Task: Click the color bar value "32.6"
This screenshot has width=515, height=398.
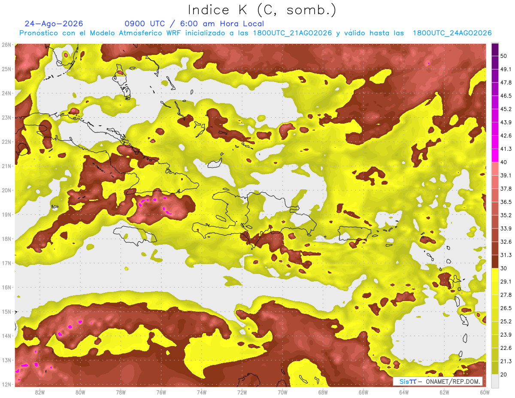Action: click(x=506, y=242)
